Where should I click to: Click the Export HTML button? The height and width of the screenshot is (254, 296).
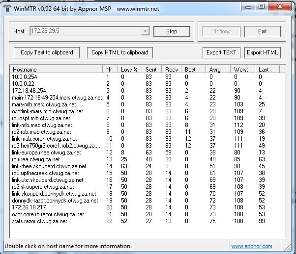coord(262,52)
